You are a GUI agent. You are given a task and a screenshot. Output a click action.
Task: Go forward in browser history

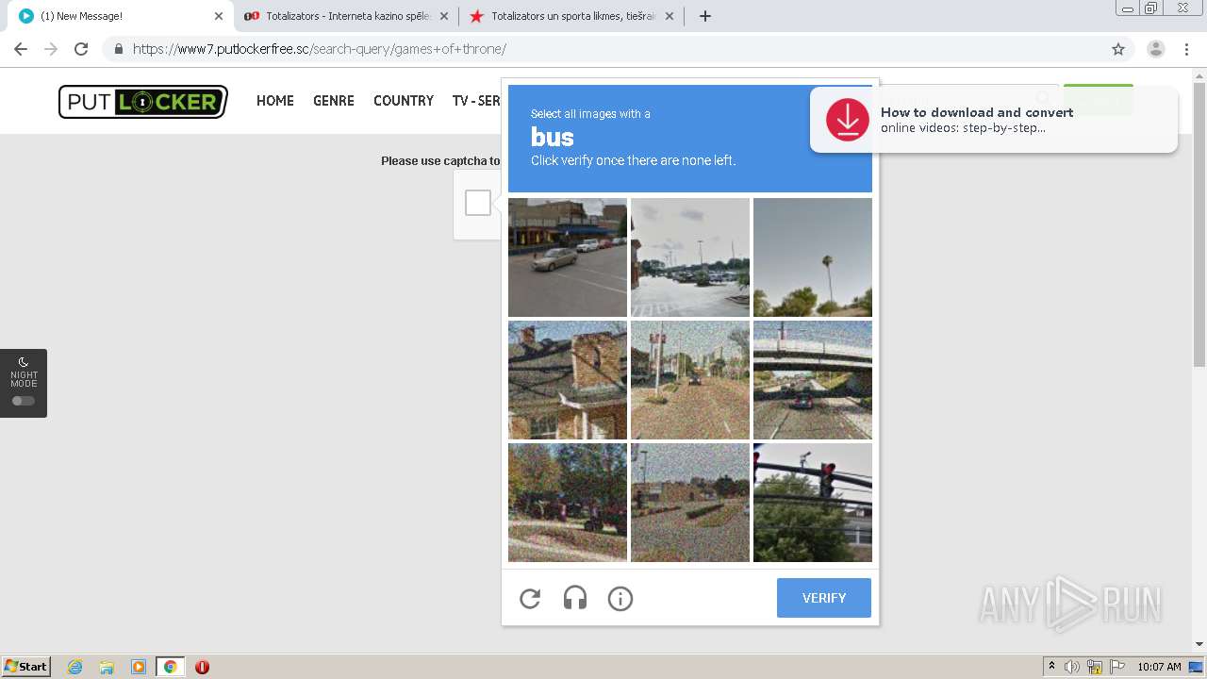coord(51,49)
